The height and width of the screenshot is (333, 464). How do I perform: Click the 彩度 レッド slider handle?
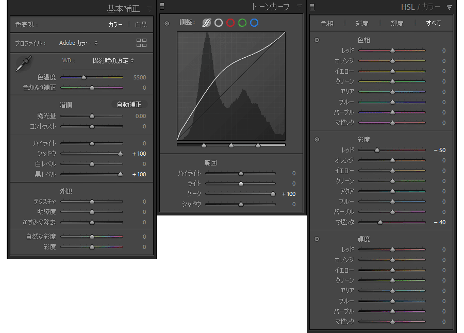[377, 151]
